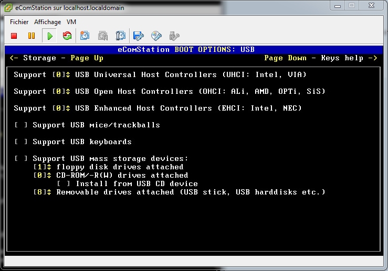Image resolution: width=388 pixels, height=271 pixels.
Task: Change the UHCI host controllers count spinner
Action: pos(61,74)
